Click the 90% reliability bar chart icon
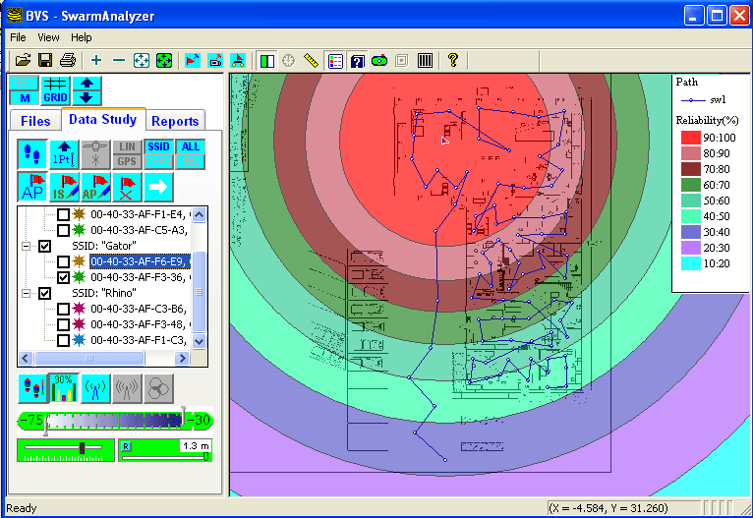Image resolution: width=753 pixels, height=518 pixels. pyautogui.click(x=65, y=387)
